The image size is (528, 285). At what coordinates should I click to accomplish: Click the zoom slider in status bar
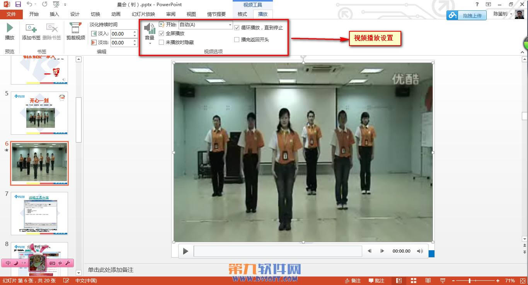pos(475,281)
